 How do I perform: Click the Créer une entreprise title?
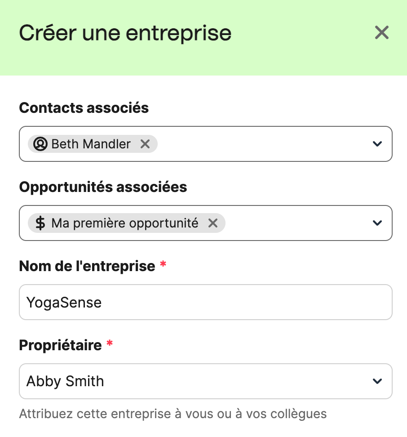coord(125,32)
